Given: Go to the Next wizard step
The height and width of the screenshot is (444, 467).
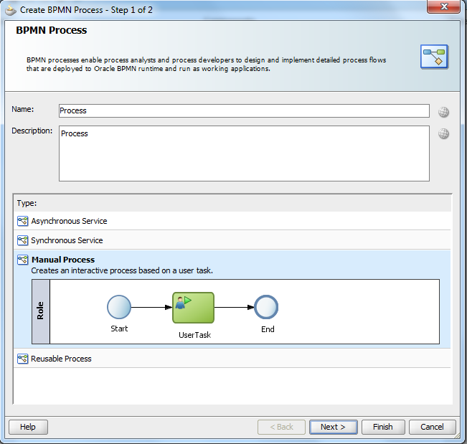Looking at the screenshot, I should 334,427.
